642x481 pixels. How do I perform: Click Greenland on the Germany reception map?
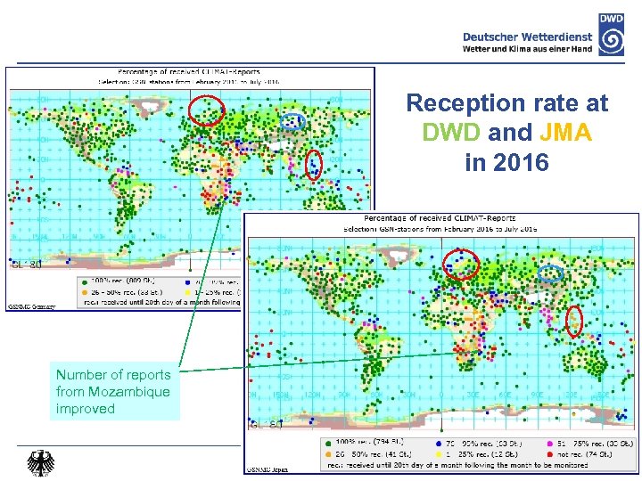tap(151, 107)
